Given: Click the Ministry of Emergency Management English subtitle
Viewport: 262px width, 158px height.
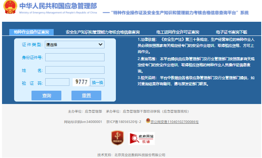Looking at the screenshot, I should pos(58,12).
